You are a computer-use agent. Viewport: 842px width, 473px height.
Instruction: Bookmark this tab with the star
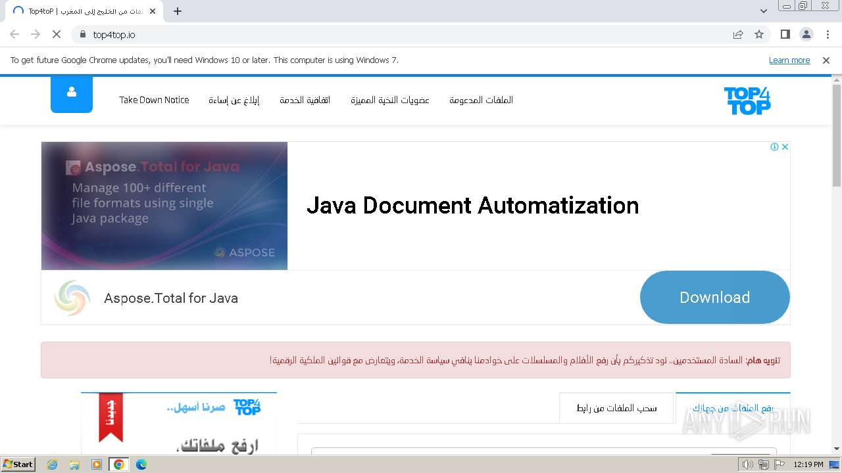point(759,34)
